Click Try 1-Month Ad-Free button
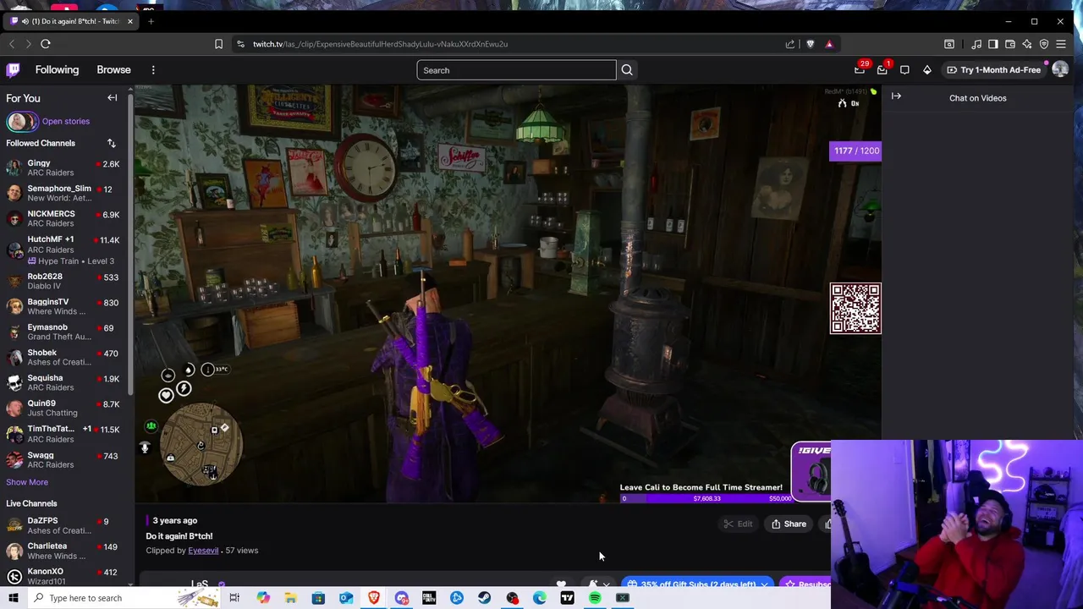This screenshot has height=609, width=1083. point(993,70)
